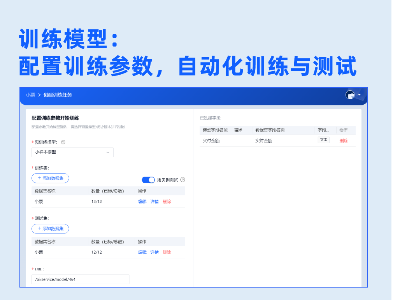Click the 已选择字段 heading
Viewport: 393px width, 300px height.
210,118
